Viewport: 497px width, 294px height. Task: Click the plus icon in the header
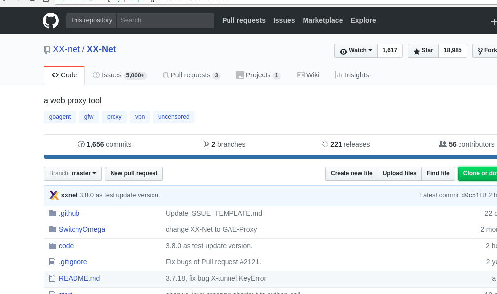(x=494, y=22)
